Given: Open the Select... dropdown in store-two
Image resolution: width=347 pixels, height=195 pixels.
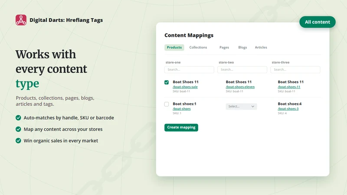Looking at the screenshot, I should tap(241, 106).
